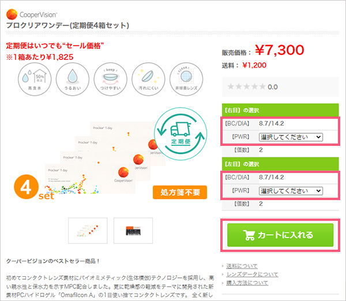This screenshot has width=346, height=301.
Task: Click the 非球面レンズ aspheric lens icon
Action: (x=186, y=79)
